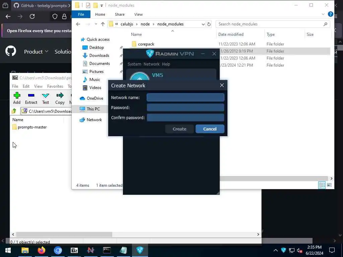Viewport: 343px width, 257px height.
Task: Click the GitHub logo on the page
Action: [10, 51]
